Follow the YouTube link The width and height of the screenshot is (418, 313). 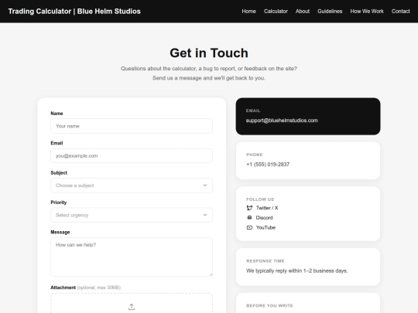266,227
